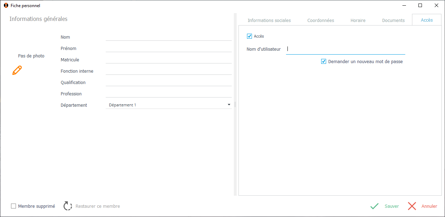Go to the Documents tab
Screen dimensions: 445x217
click(393, 20)
